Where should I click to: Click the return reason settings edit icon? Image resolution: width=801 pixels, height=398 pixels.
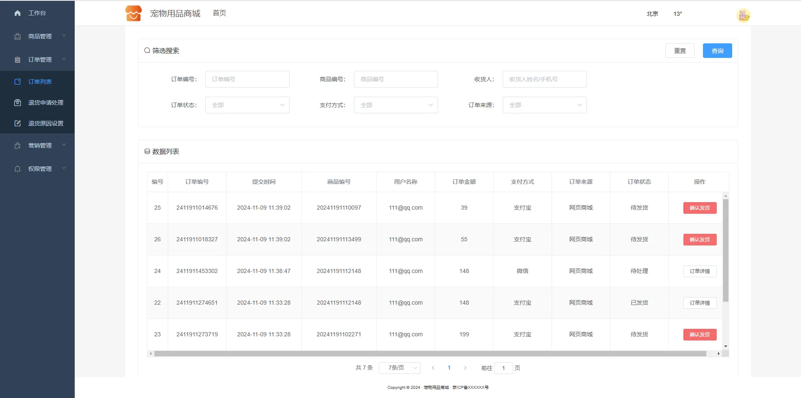click(x=18, y=123)
